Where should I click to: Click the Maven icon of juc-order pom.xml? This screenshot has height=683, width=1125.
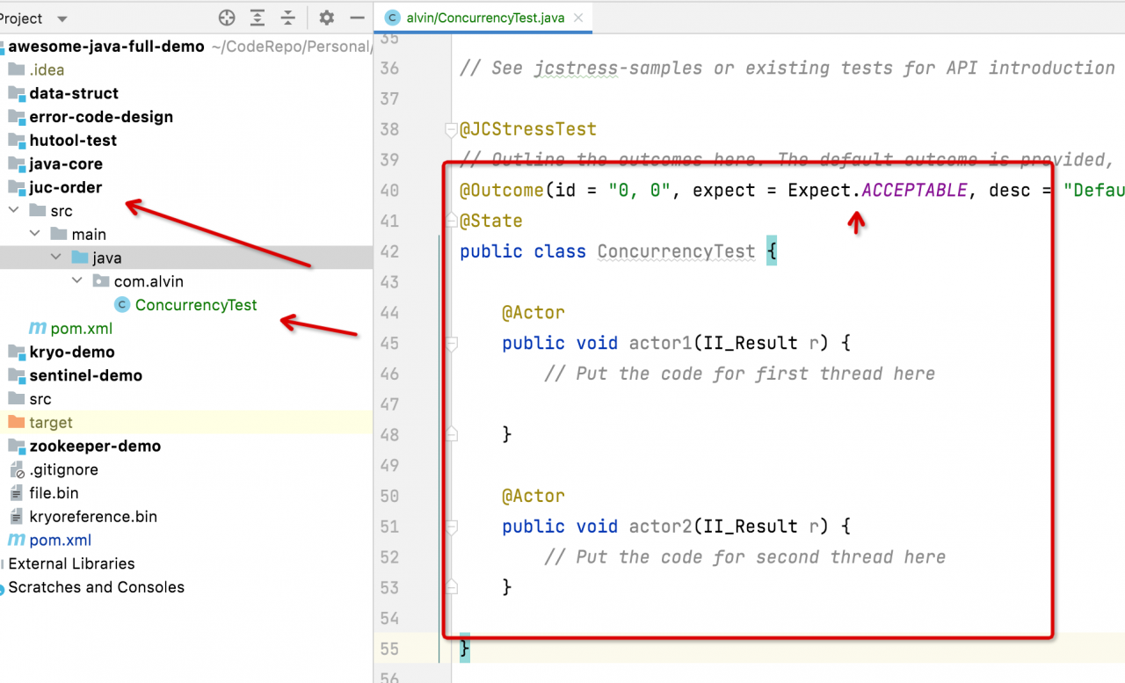(x=38, y=329)
